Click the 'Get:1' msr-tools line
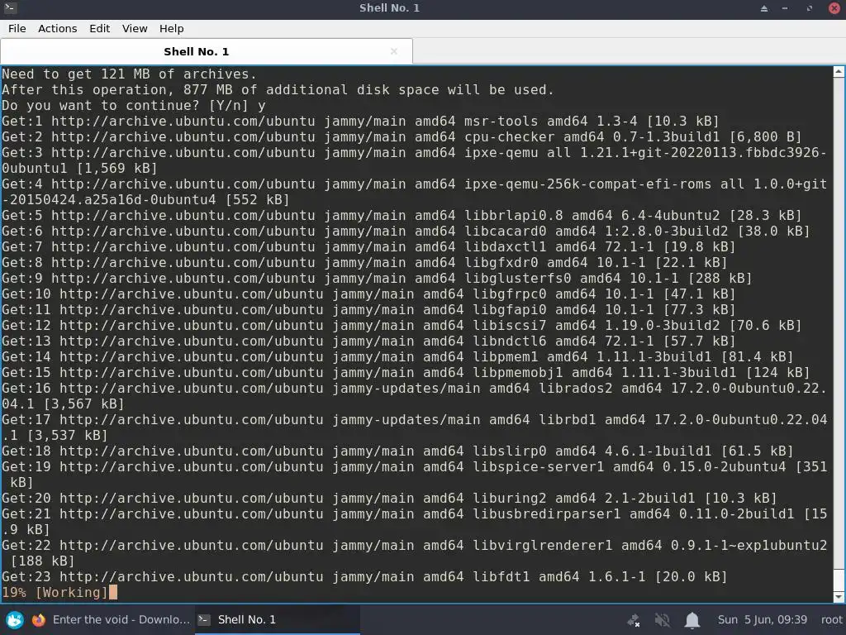 [360, 121]
